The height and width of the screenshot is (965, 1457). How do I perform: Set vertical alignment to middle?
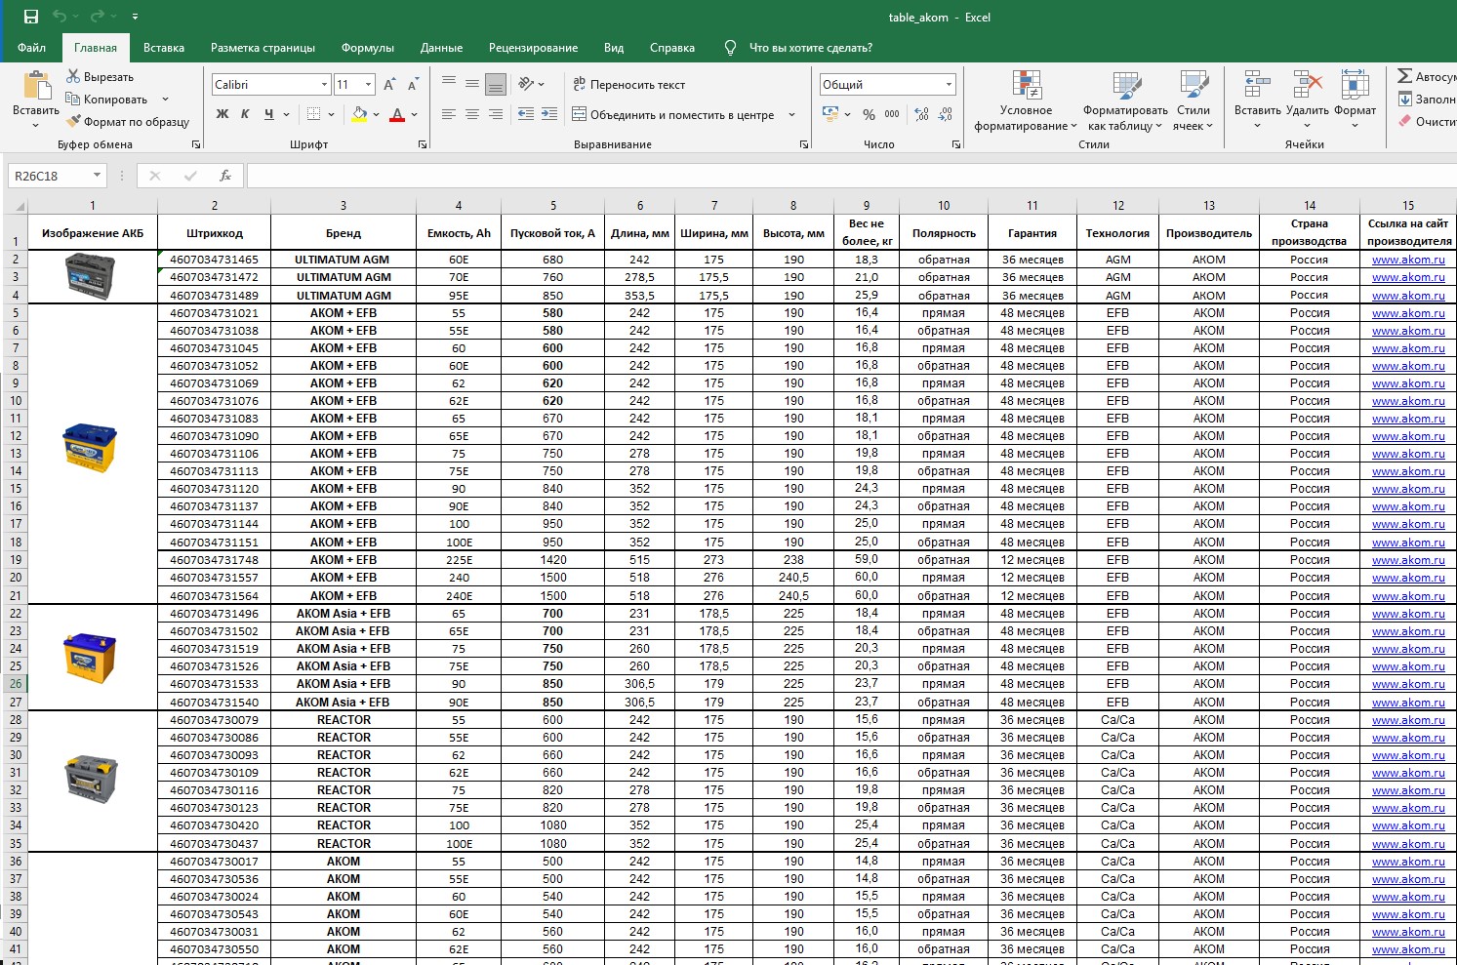click(472, 84)
